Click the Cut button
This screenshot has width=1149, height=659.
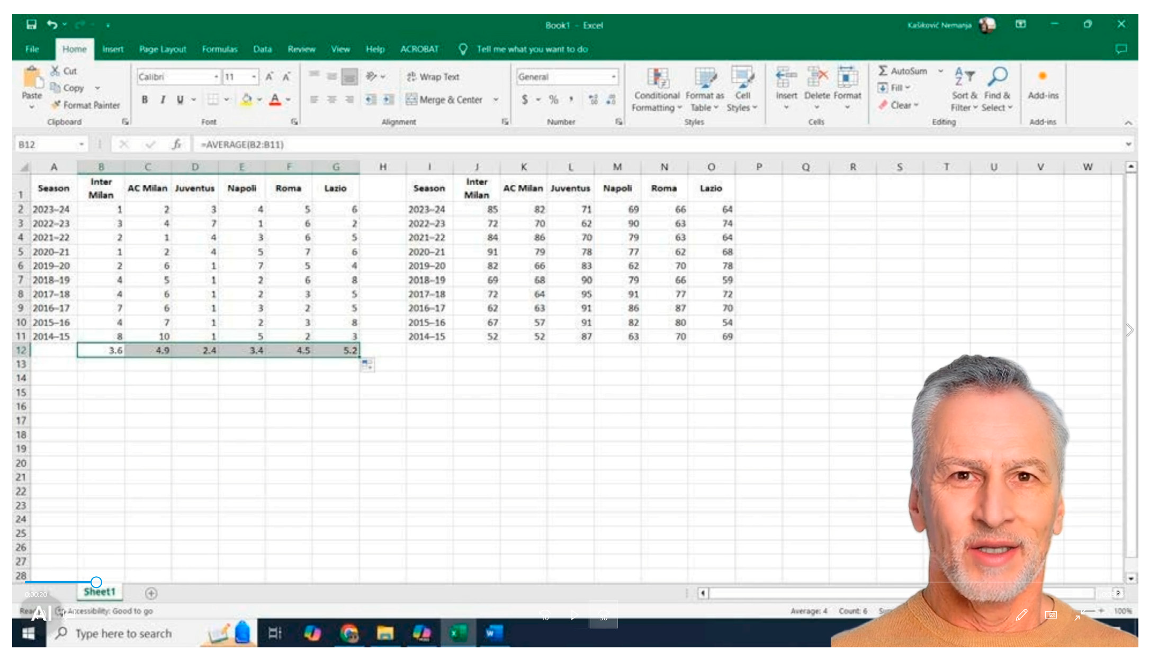64,70
